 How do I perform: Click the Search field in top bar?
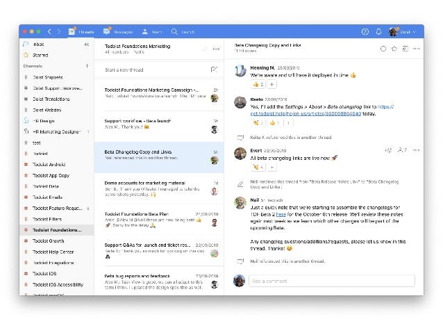[183, 32]
